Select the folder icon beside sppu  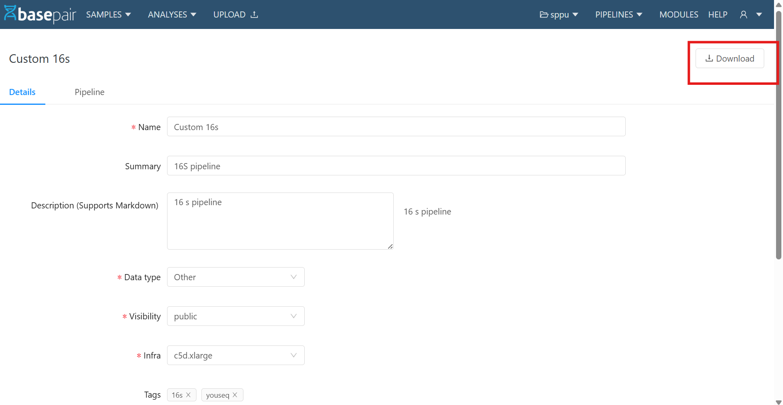tap(544, 14)
